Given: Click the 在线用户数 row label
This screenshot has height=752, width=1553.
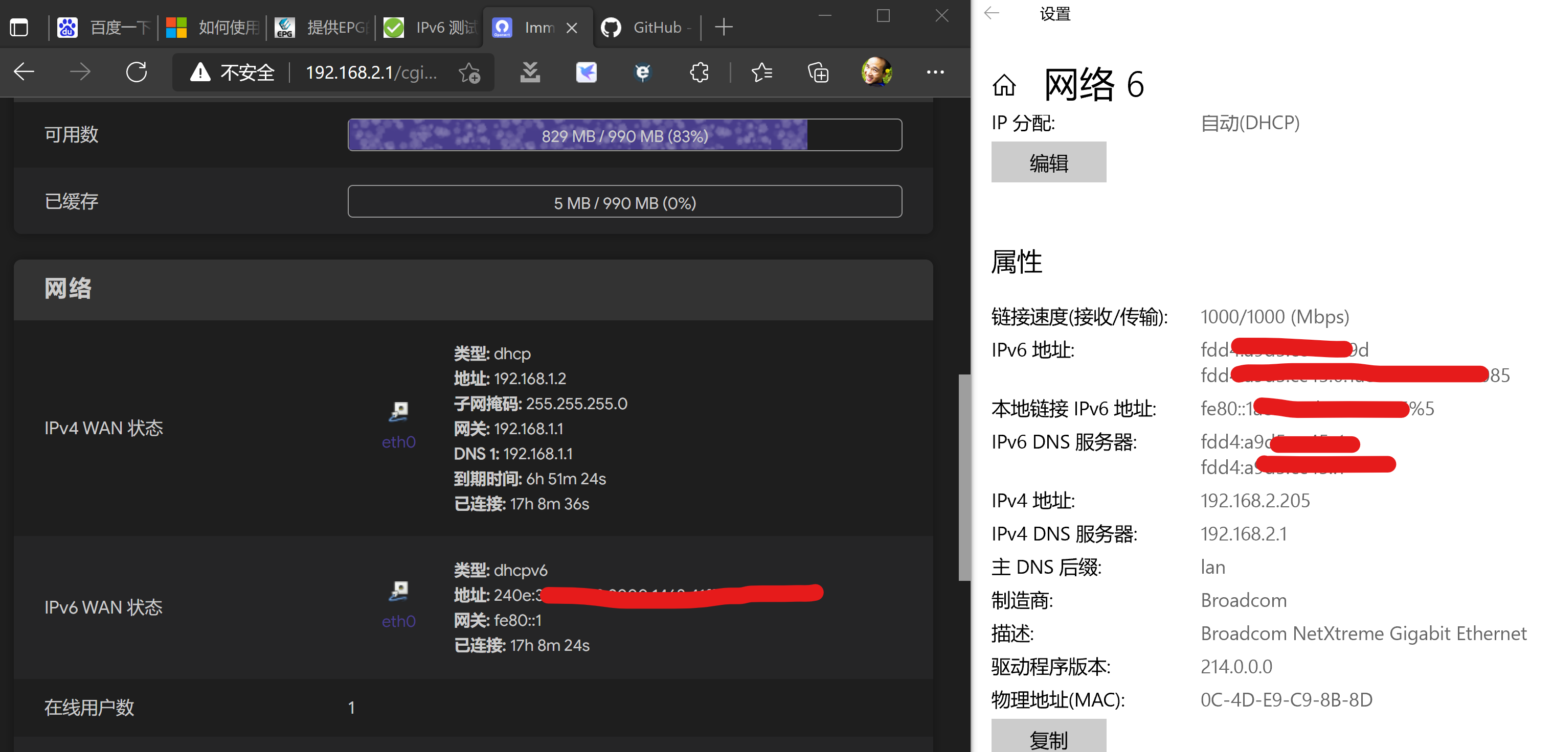Looking at the screenshot, I should (x=89, y=708).
